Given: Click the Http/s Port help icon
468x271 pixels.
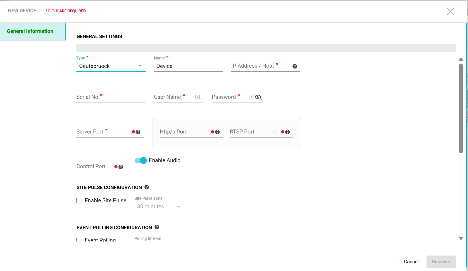Looking at the screenshot, I should (x=218, y=132).
